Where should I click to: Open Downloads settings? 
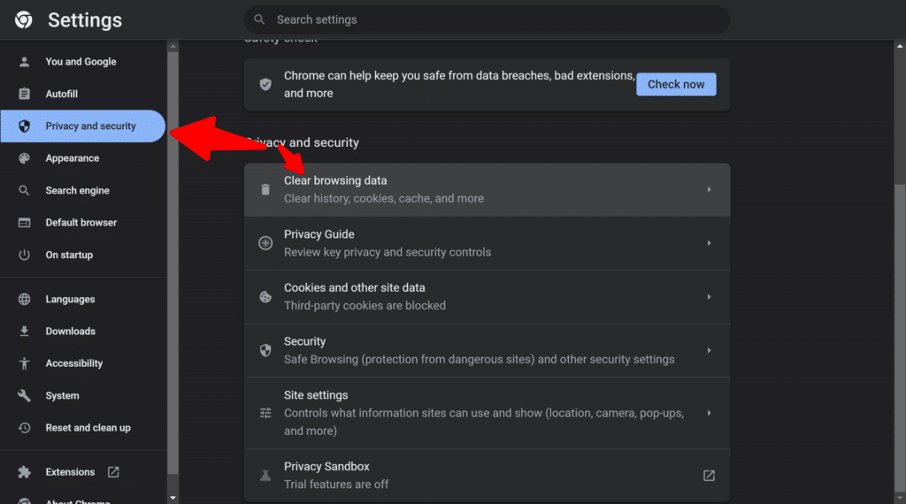pos(83,331)
